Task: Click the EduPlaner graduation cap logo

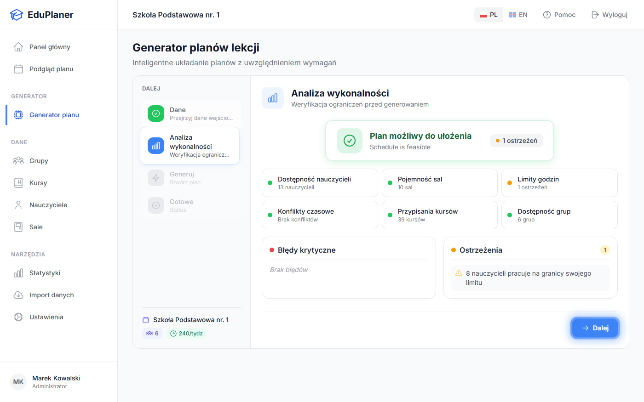Action: click(16, 15)
